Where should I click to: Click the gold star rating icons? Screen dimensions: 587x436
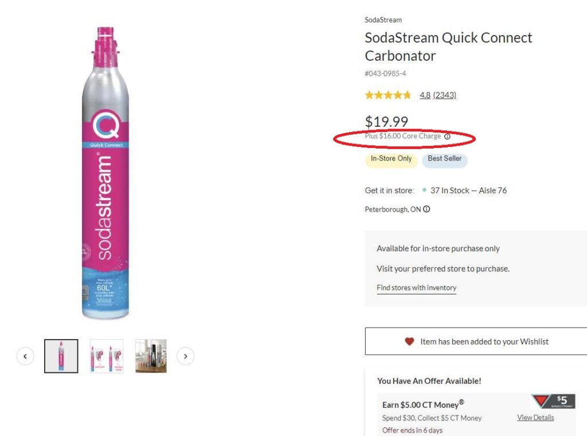388,95
